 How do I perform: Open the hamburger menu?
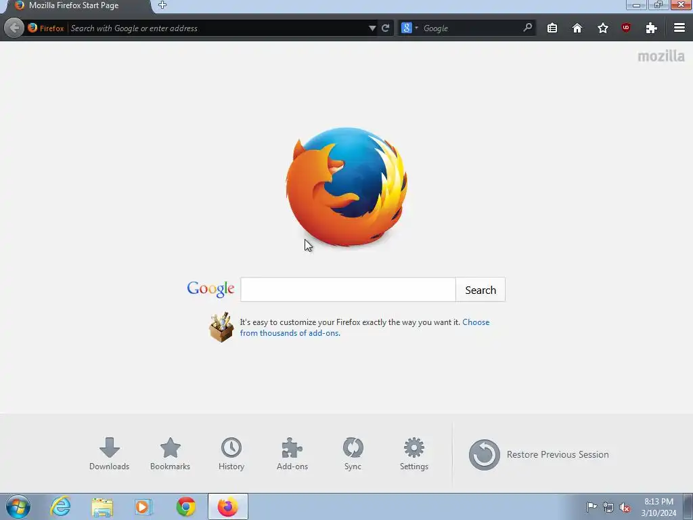pos(679,28)
